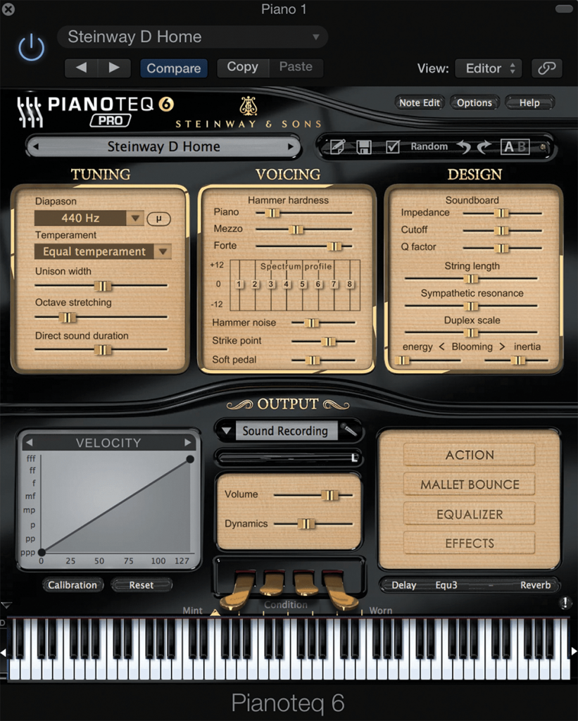Click the velocity Calibration button
This screenshot has width=578, height=721.
[73, 585]
